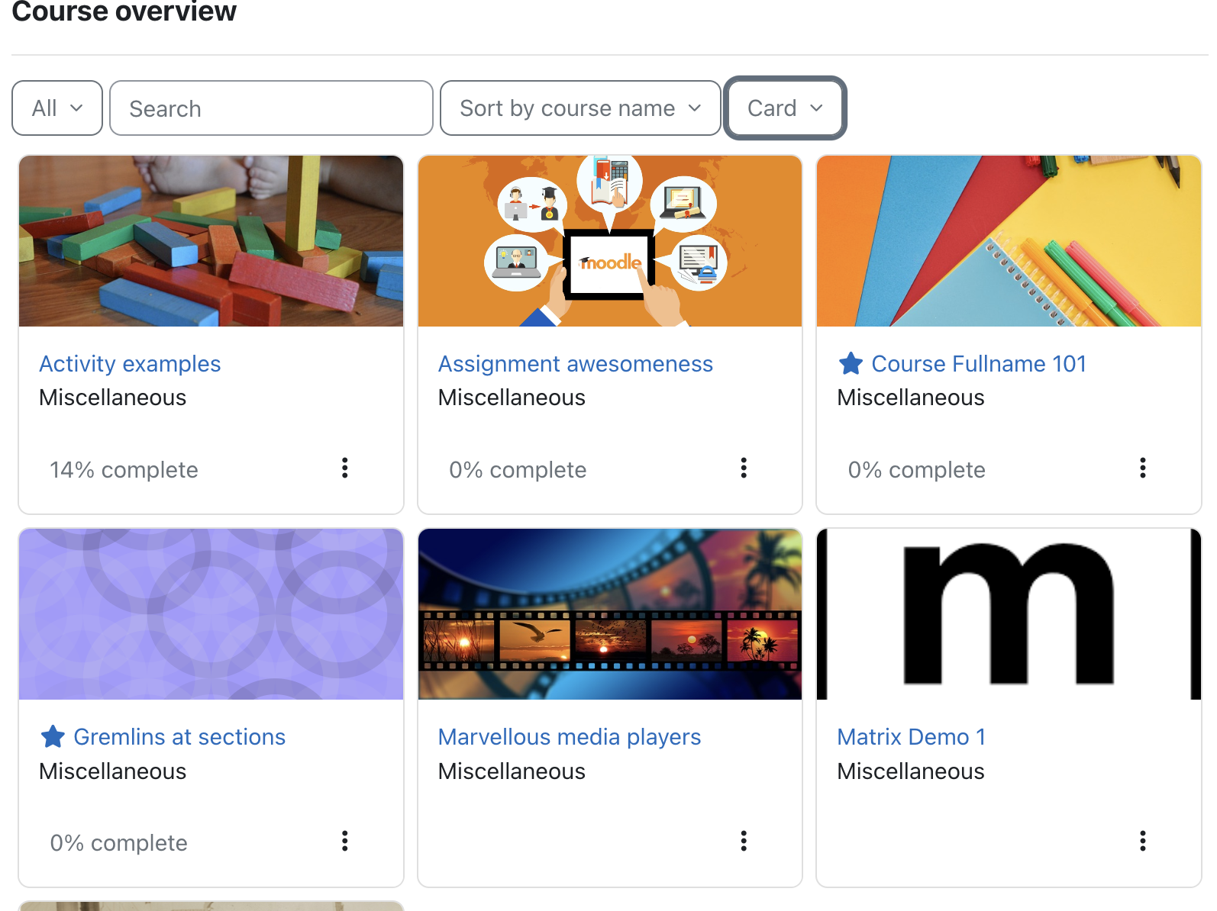Click the film strip image on Marvellous media players
1217x911 pixels.
[x=610, y=614]
